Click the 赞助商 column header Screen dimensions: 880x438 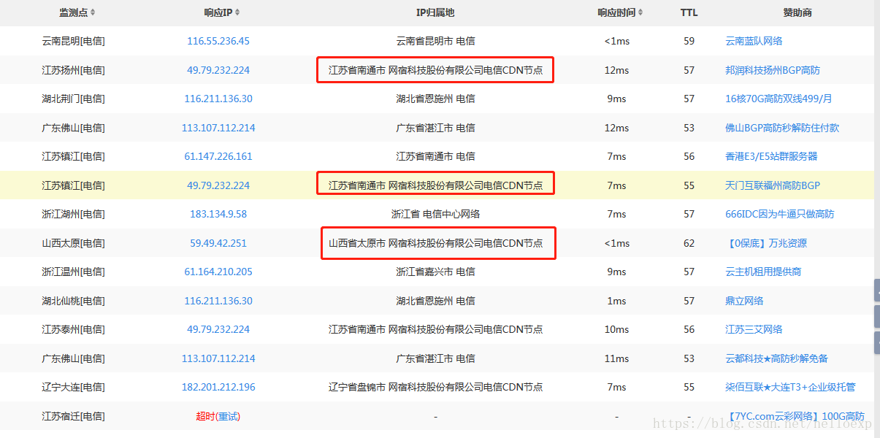[797, 12]
